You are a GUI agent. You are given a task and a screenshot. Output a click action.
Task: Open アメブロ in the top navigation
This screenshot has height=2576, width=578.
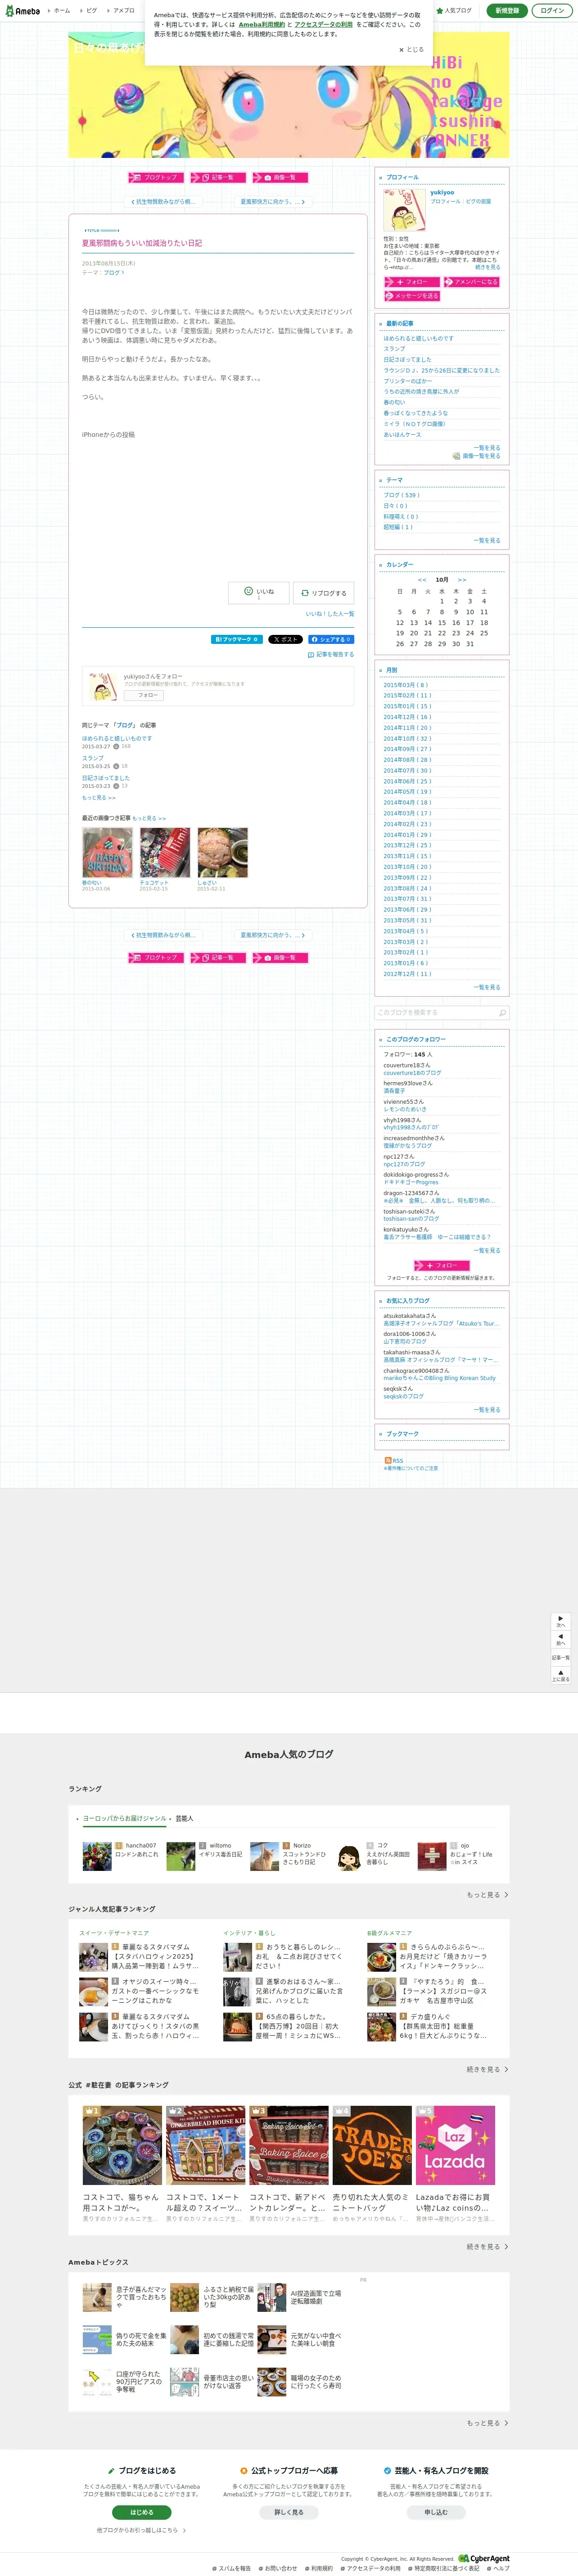tap(124, 11)
